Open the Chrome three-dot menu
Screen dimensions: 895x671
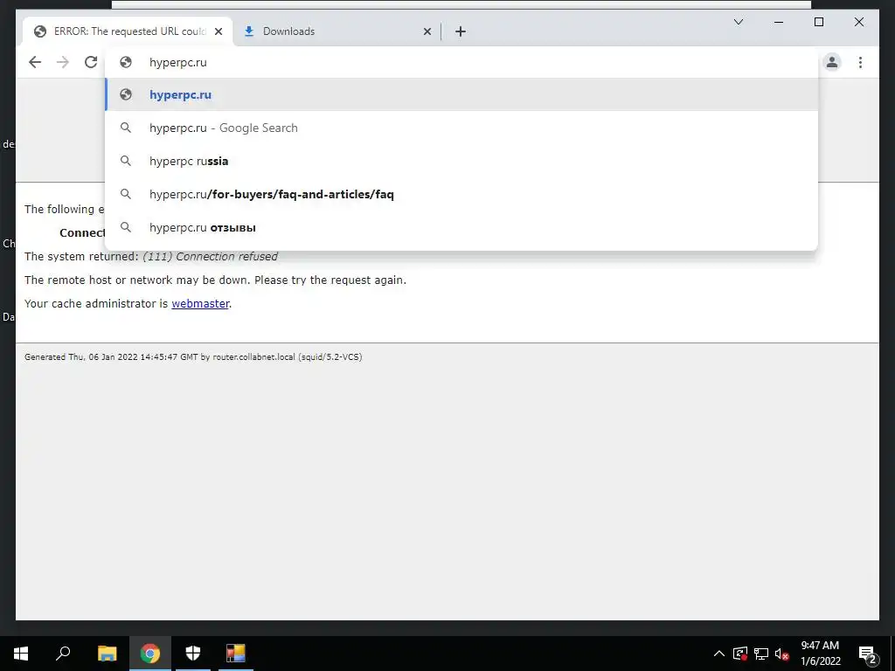click(860, 62)
